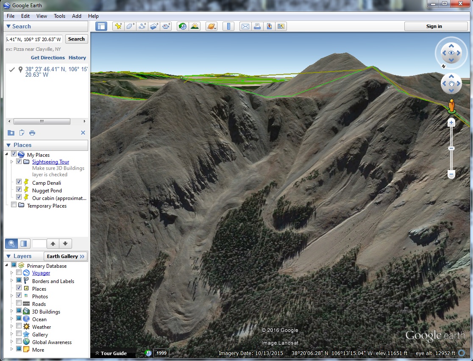This screenshot has height=361, width=473.
Task: Uncheck Nugget Pond checkbox
Action: [x=19, y=189]
